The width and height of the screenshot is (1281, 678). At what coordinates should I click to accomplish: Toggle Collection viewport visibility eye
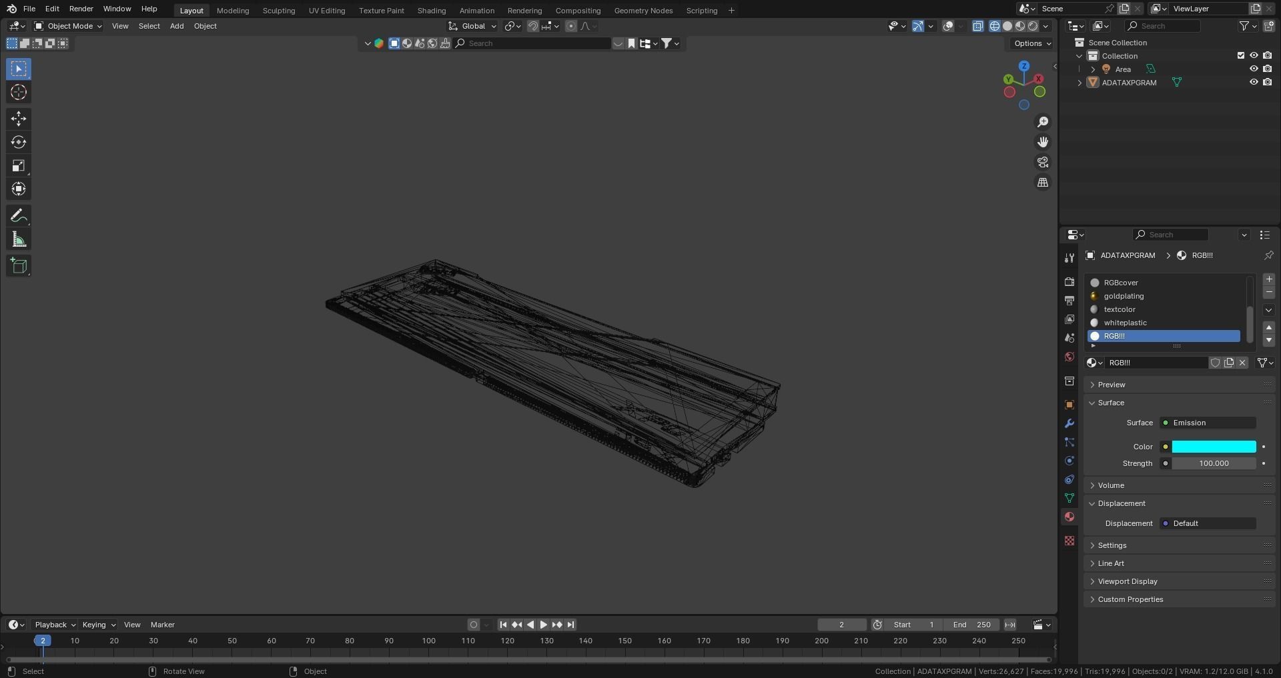click(1254, 55)
